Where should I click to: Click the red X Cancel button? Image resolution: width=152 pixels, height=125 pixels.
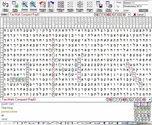click(x=138, y=14)
